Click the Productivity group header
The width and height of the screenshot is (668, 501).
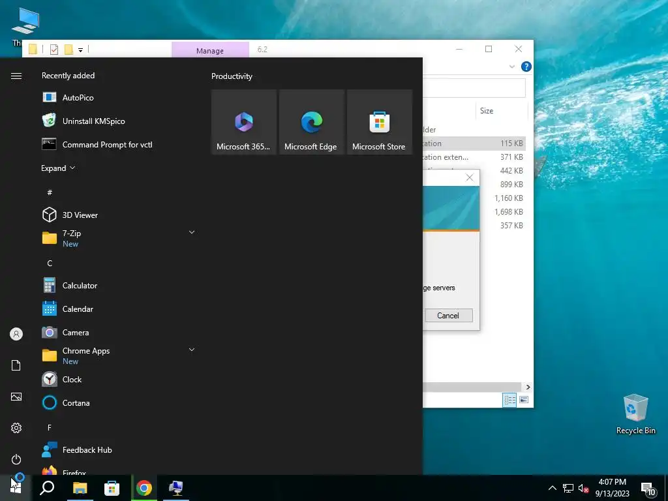pyautogui.click(x=232, y=76)
